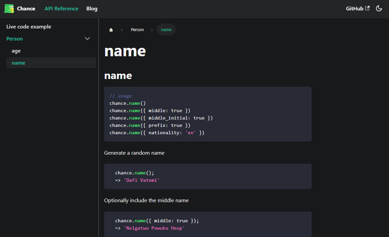Screen dimensions: 389x237
Task: Toggle dark/light mode moon icon
Action: click(x=379, y=8)
